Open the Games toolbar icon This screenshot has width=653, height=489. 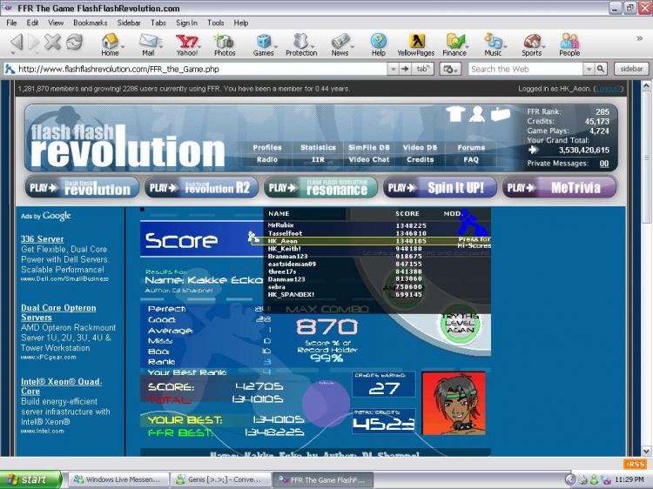click(x=263, y=44)
